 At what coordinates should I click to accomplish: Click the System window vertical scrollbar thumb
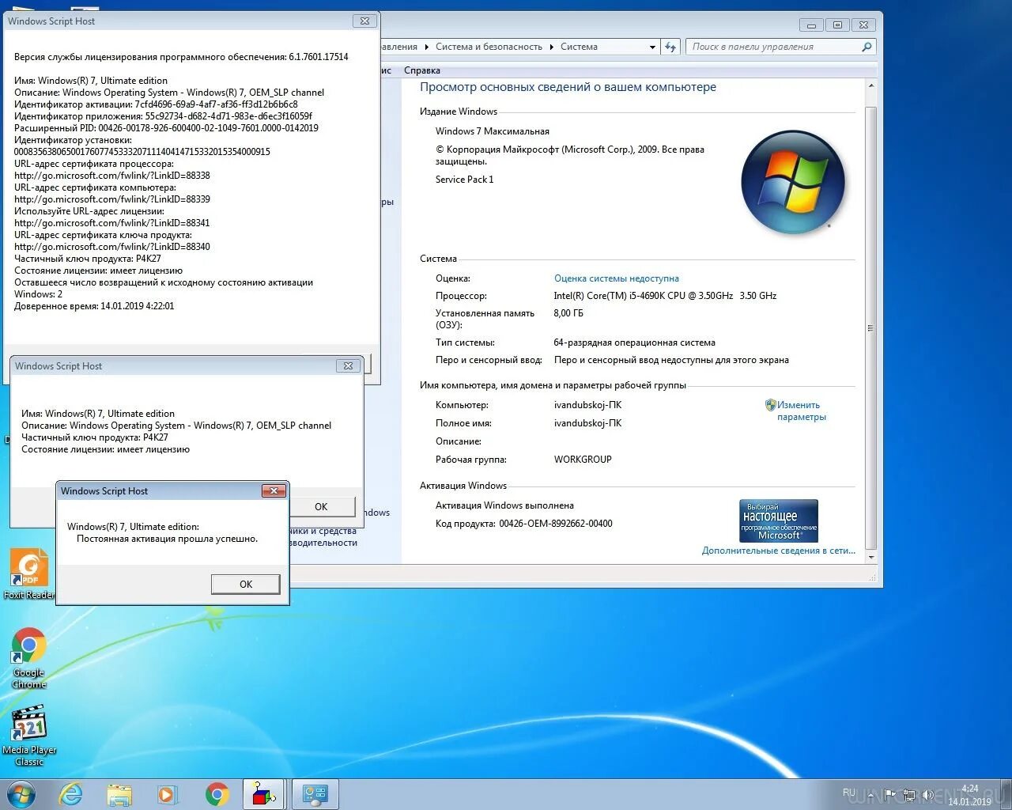pyautogui.click(x=870, y=327)
